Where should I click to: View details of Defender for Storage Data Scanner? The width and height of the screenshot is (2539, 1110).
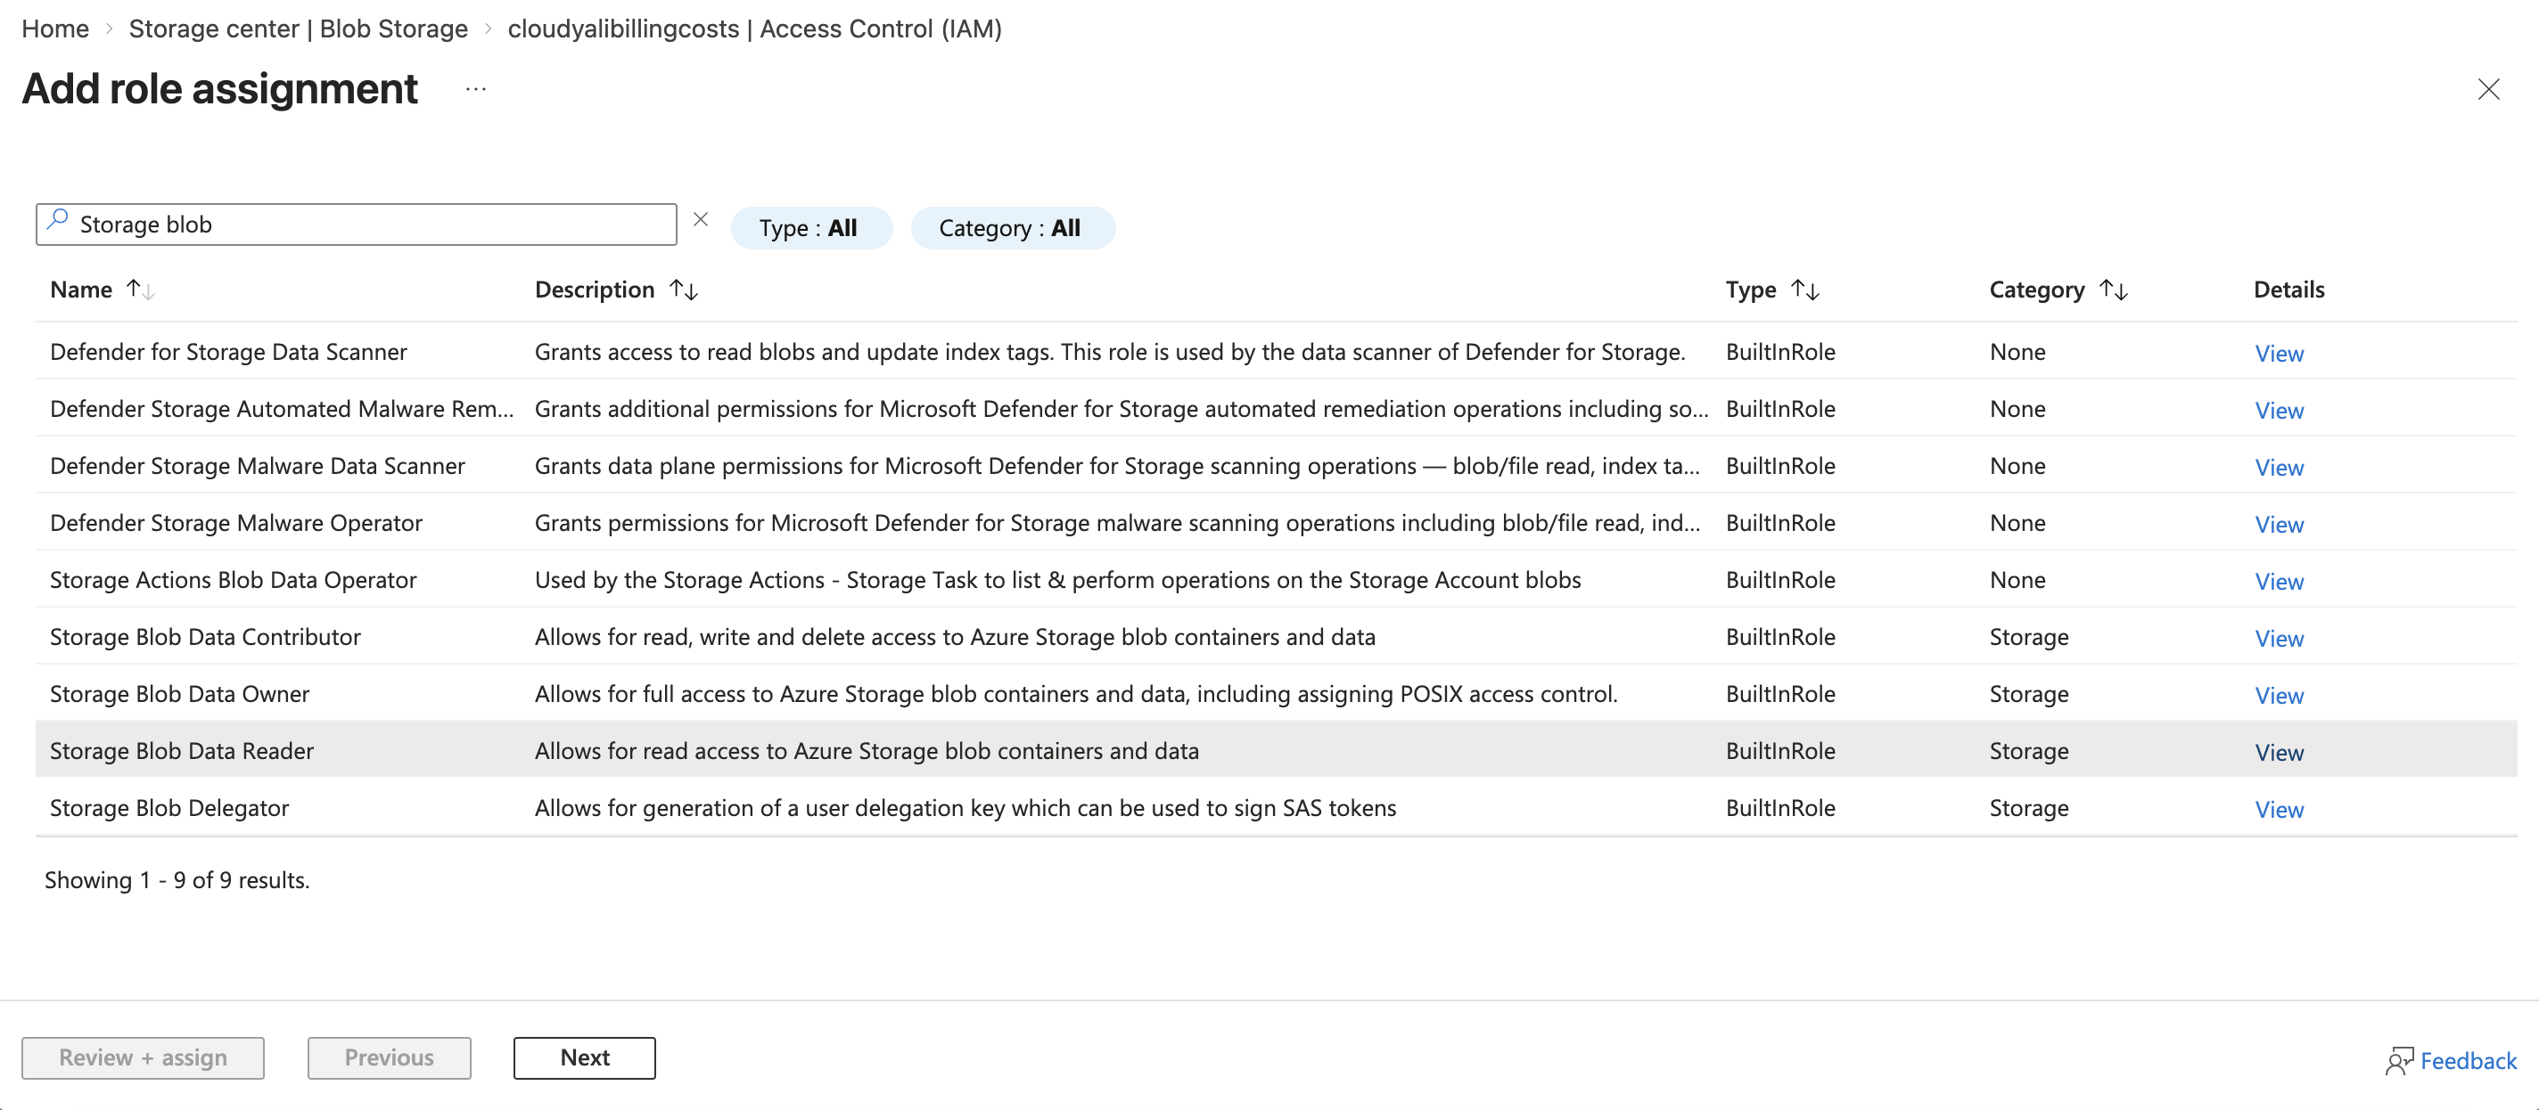(x=2279, y=354)
